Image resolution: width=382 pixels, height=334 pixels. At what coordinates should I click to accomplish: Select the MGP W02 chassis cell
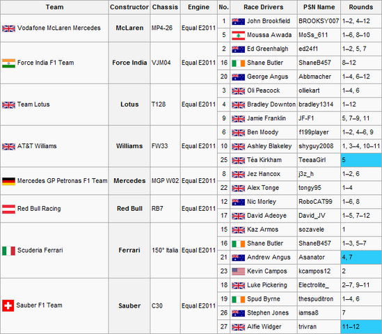tap(165, 181)
